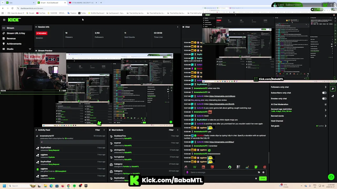Open Epic Games Launcher from taskbar
Screen dimensions: 337x189
86,186
